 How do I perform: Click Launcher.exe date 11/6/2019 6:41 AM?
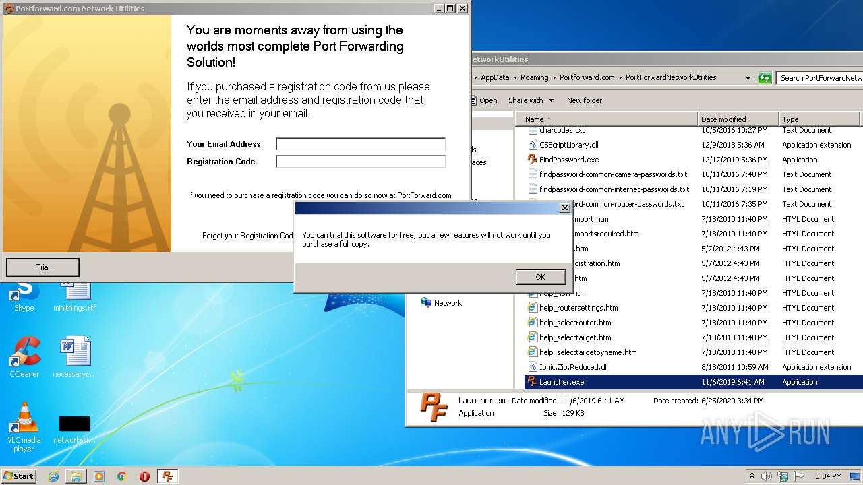(733, 382)
